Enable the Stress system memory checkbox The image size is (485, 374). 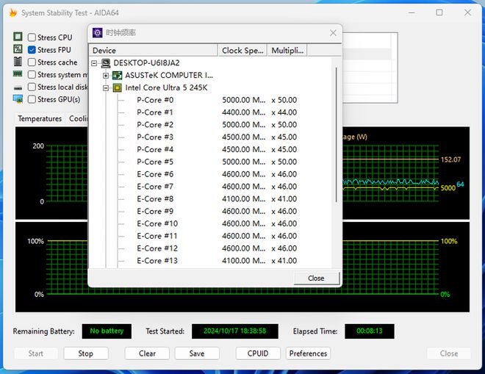point(32,74)
